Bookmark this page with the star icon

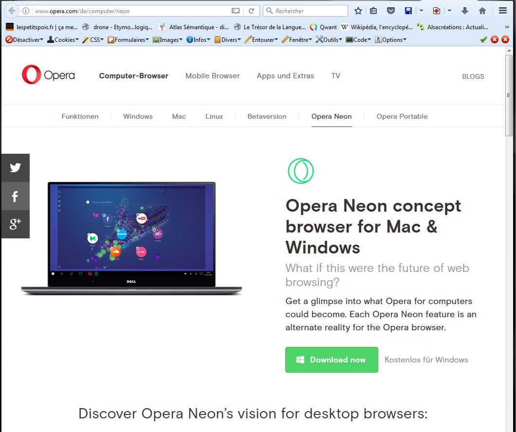[358, 11]
